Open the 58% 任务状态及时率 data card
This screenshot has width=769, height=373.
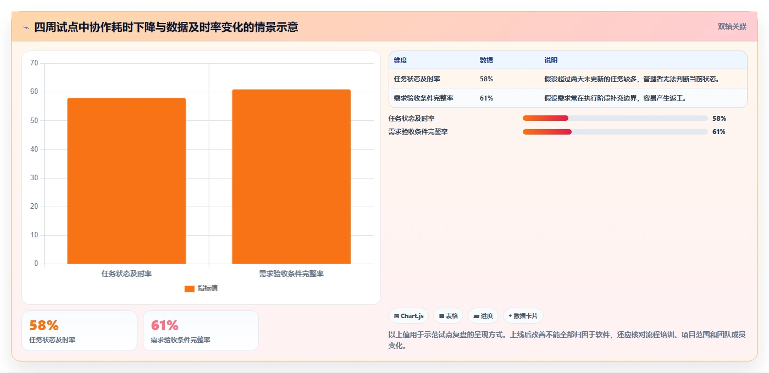pyautogui.click(x=79, y=331)
